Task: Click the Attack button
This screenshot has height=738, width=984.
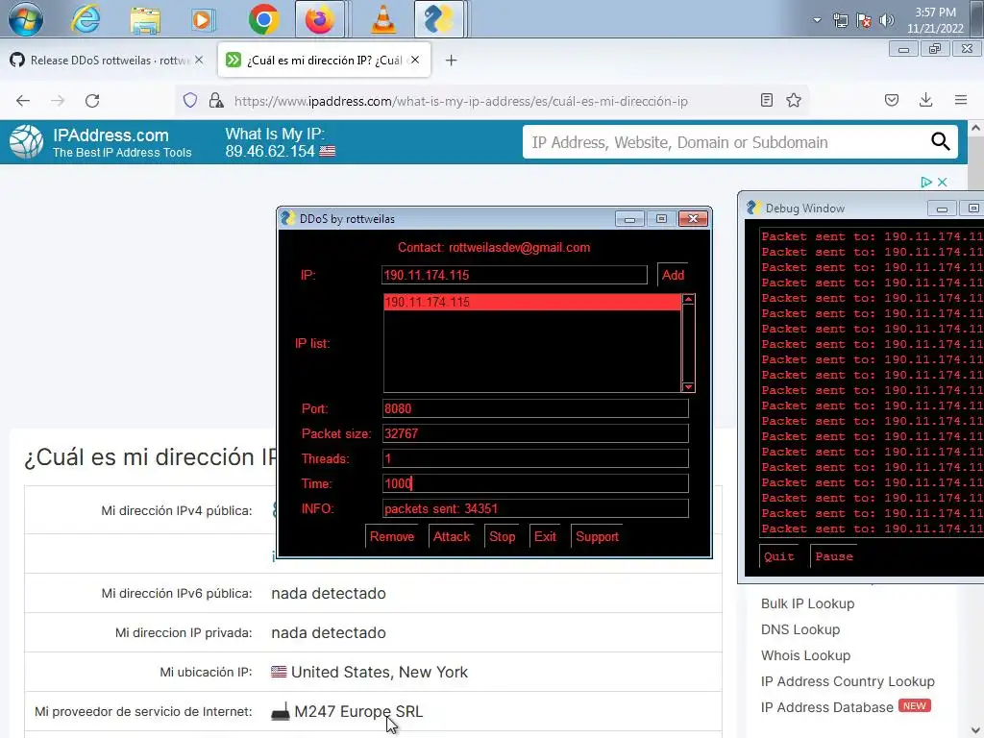Action: pyautogui.click(x=452, y=536)
